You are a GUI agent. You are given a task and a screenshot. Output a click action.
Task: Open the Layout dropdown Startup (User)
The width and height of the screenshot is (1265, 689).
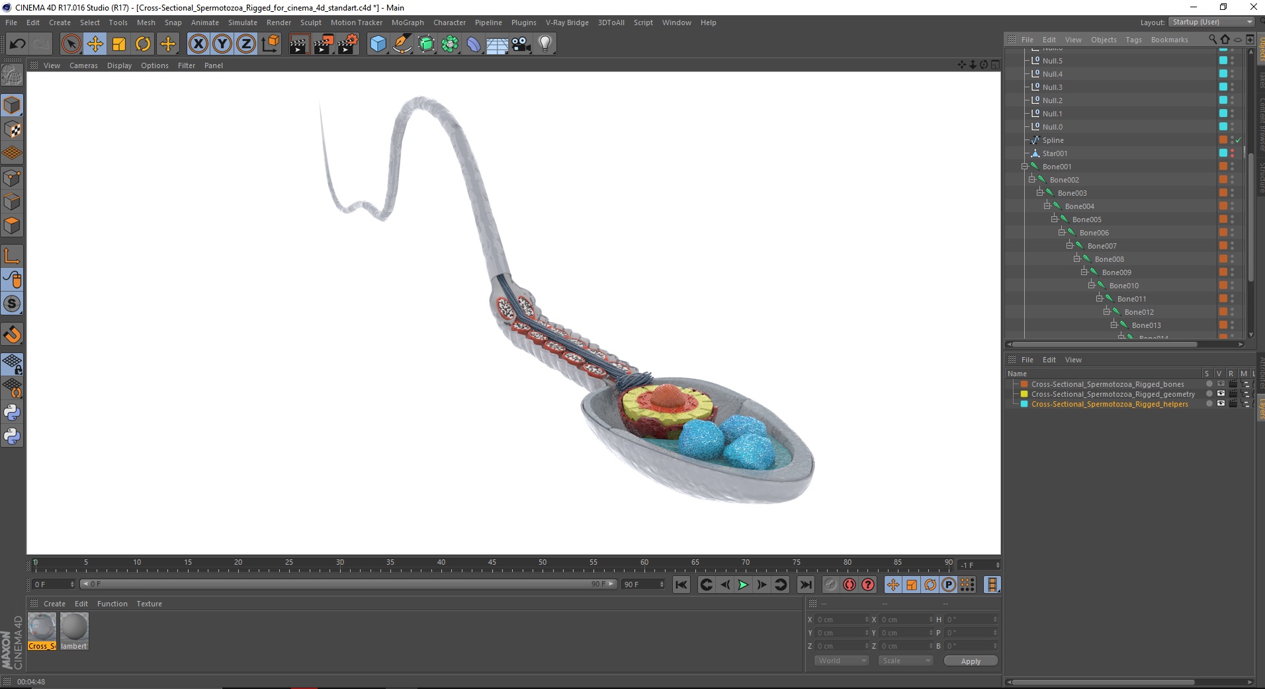pos(1211,22)
